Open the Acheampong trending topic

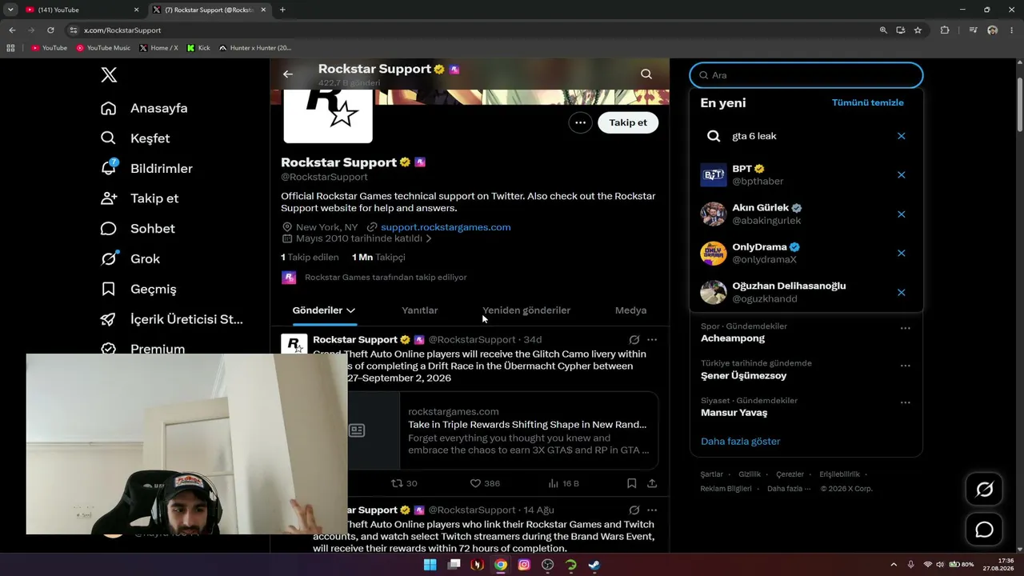(x=733, y=338)
